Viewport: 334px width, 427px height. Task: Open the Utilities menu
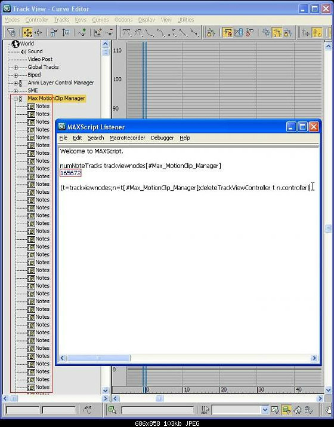pos(185,20)
